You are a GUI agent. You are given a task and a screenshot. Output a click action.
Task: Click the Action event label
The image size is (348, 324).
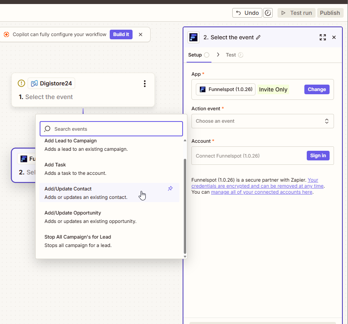click(x=206, y=109)
